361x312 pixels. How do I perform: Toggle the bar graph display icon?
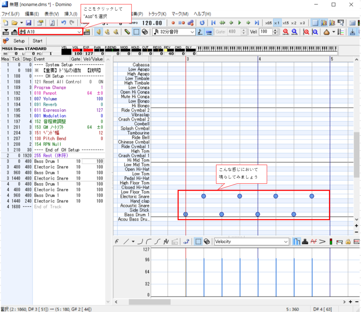click(x=296, y=241)
